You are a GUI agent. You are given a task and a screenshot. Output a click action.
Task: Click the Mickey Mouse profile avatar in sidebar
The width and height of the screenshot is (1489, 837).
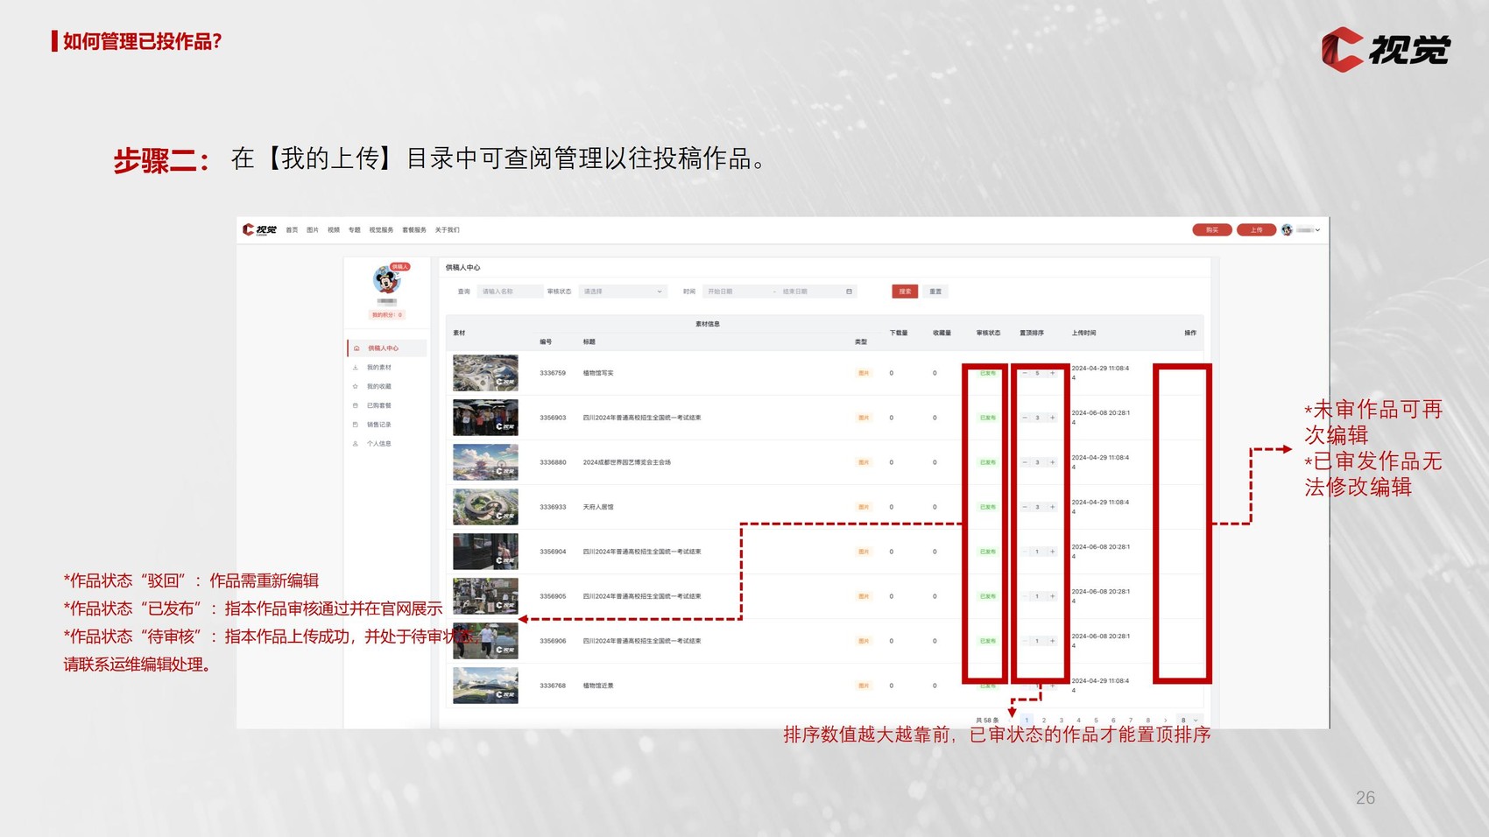click(386, 280)
